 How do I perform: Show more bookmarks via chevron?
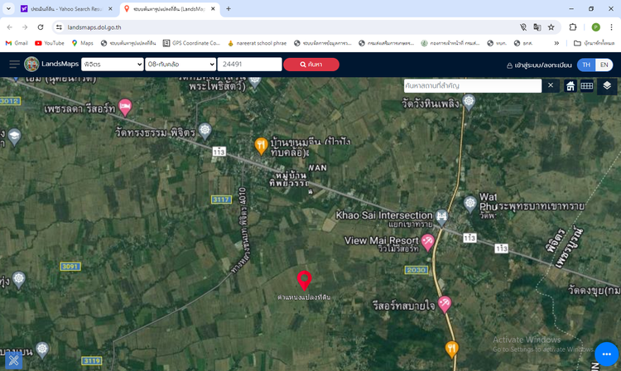point(556,43)
